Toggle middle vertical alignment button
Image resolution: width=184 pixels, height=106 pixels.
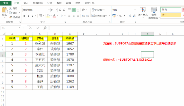(x=74, y=10)
